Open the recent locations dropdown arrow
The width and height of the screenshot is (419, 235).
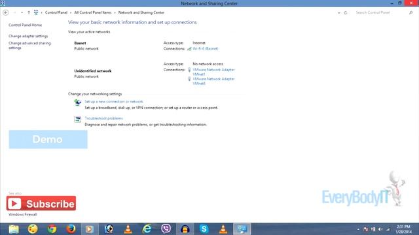click(22, 12)
